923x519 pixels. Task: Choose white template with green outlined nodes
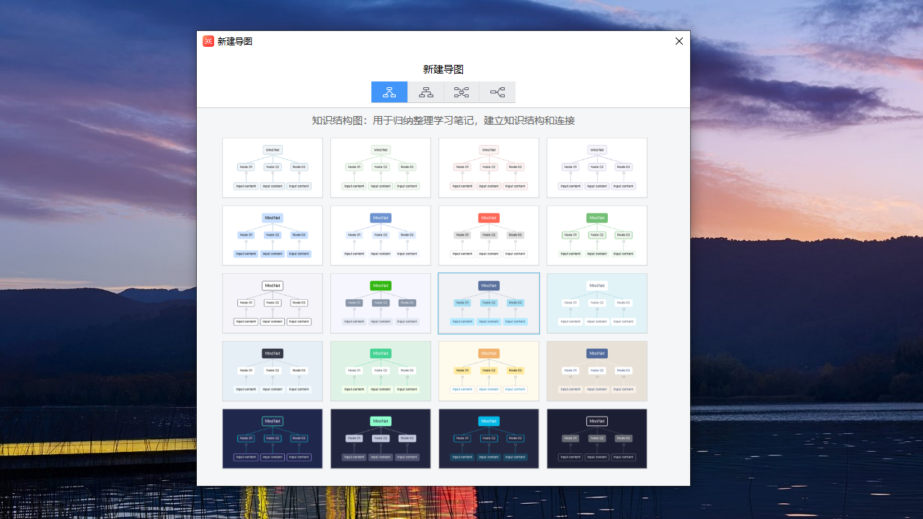pos(381,168)
